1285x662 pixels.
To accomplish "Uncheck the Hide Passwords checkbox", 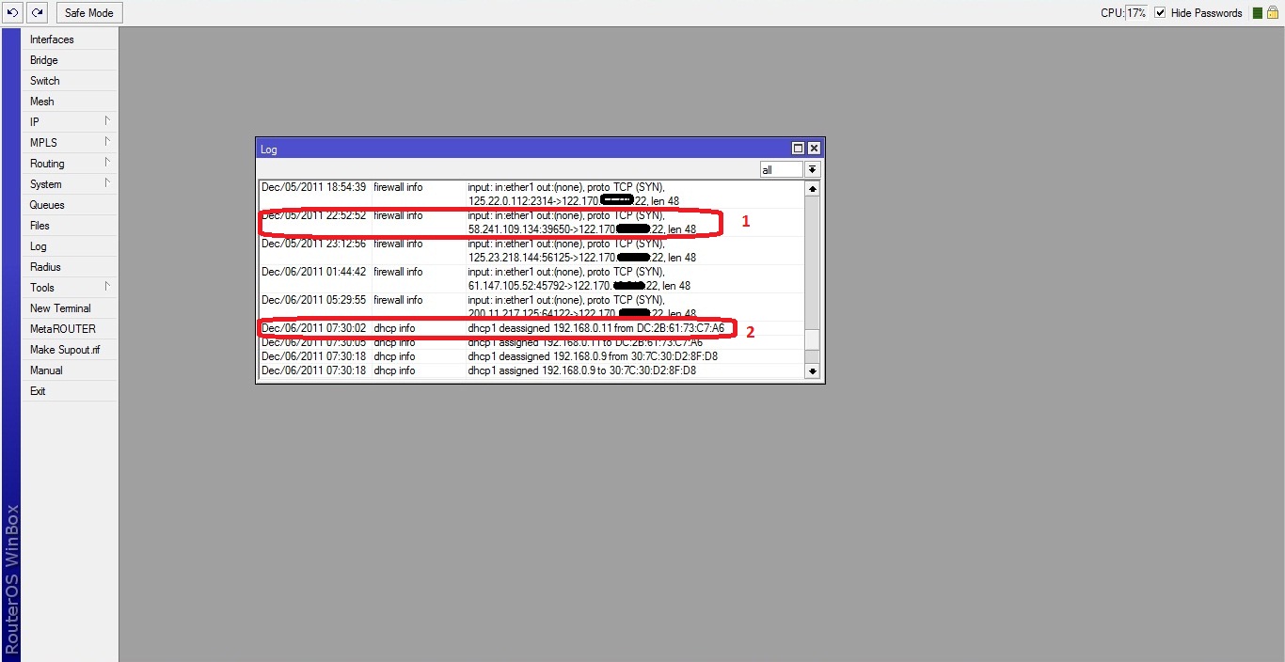I will 1160,12.
